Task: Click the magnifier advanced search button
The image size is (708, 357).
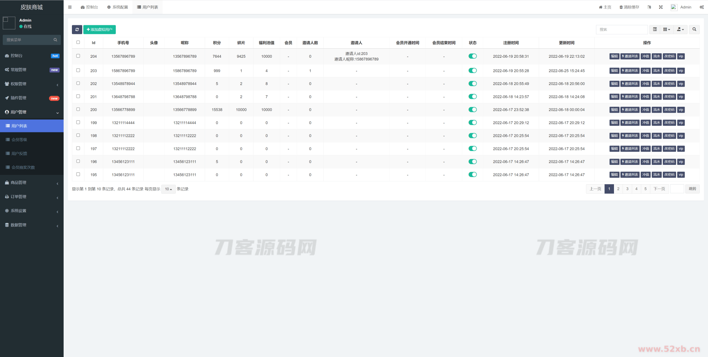Action: click(694, 30)
